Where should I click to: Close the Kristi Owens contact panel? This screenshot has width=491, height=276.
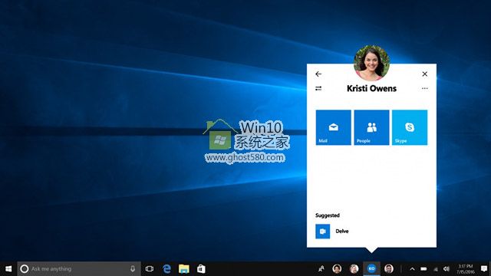(x=424, y=74)
